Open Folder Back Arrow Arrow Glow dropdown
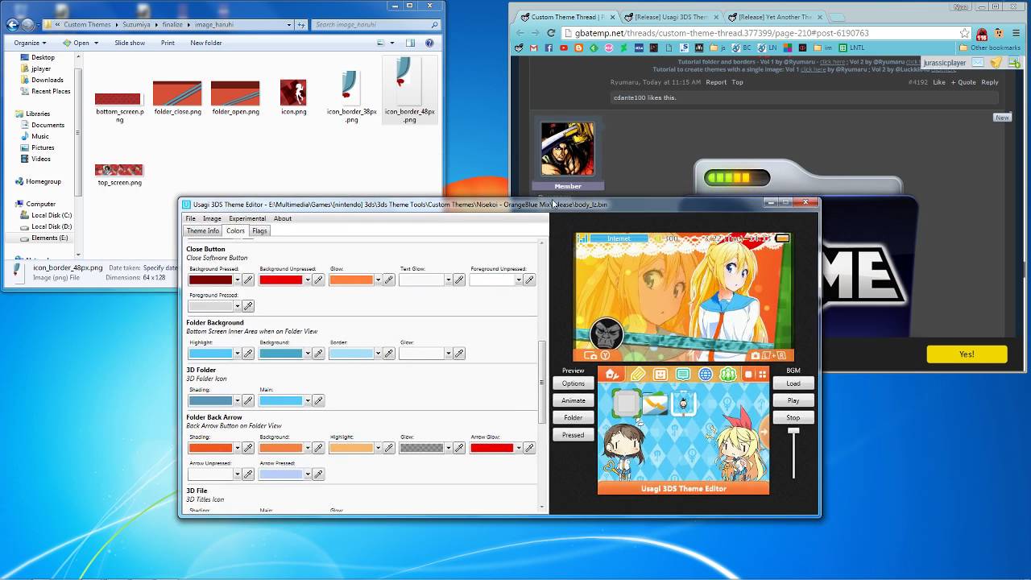This screenshot has width=1031, height=580. click(x=518, y=448)
